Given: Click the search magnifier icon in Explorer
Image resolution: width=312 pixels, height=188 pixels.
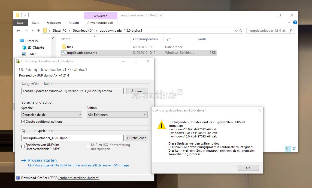Looking at the screenshot, I should pyautogui.click(x=291, y=31).
